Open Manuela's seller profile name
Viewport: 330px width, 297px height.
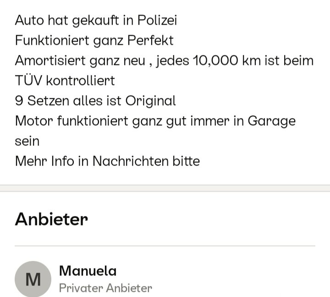[x=88, y=271]
